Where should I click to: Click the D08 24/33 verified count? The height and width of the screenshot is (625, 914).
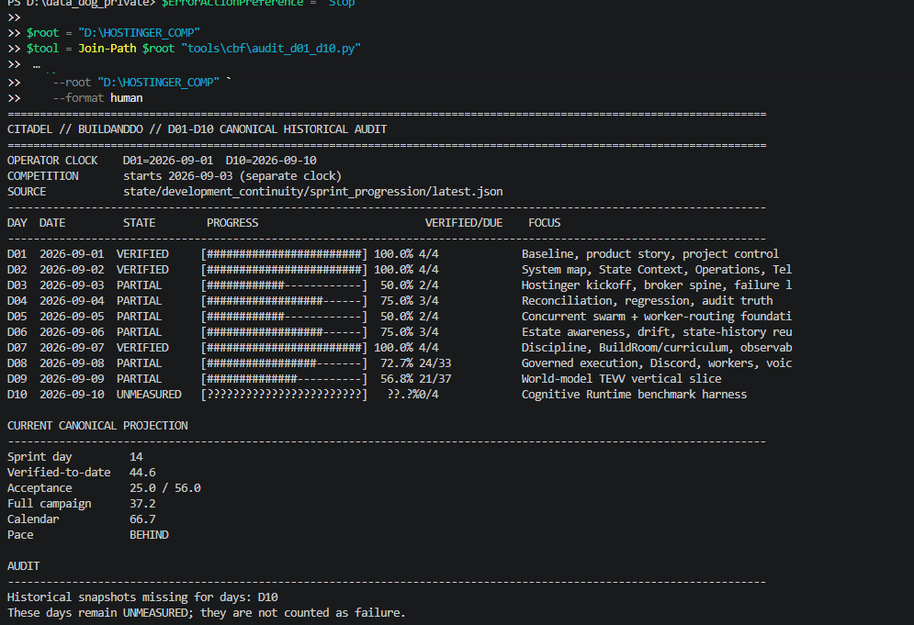pyautogui.click(x=434, y=363)
